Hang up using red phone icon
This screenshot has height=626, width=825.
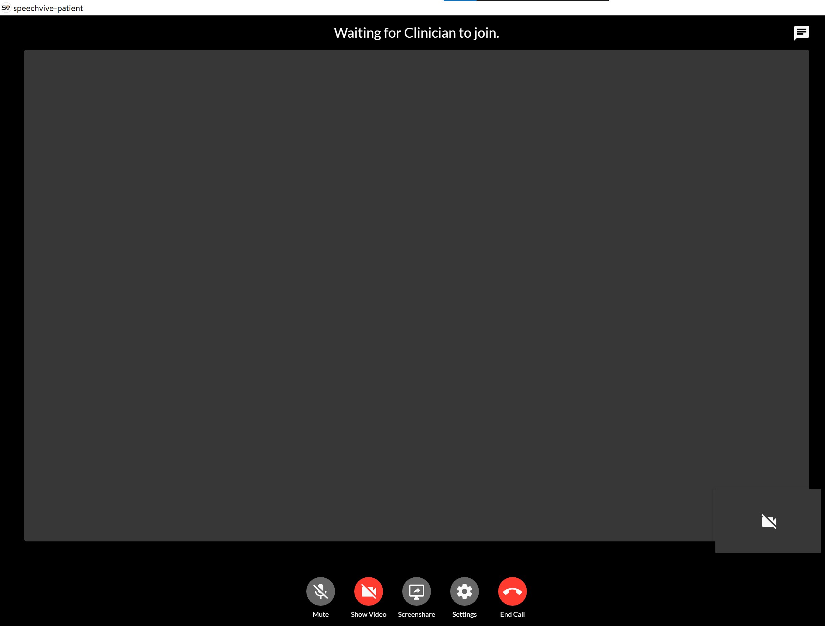coord(512,591)
